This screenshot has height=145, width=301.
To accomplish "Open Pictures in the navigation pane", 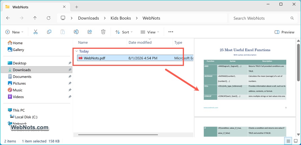I will tap(17, 83).
